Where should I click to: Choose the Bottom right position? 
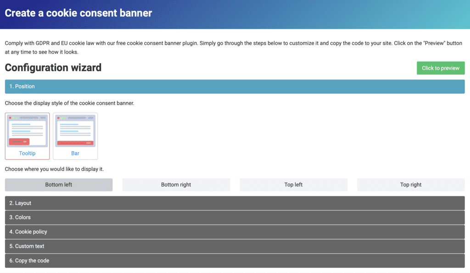(176, 185)
